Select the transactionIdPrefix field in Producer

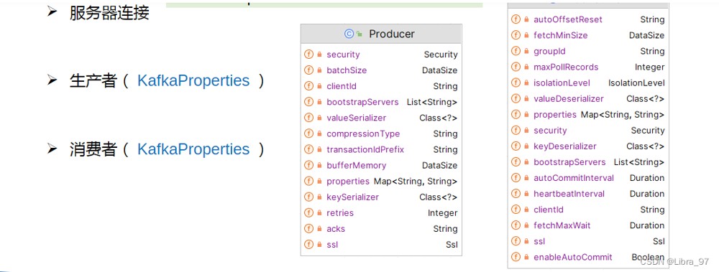(381, 150)
